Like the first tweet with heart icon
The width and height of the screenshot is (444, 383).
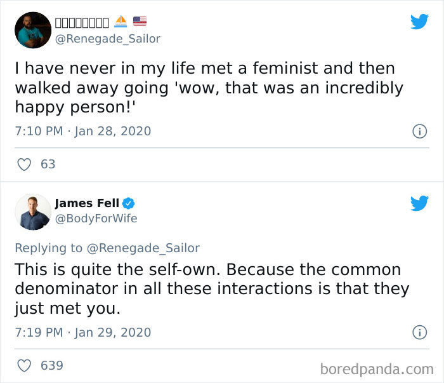pyautogui.click(x=24, y=164)
